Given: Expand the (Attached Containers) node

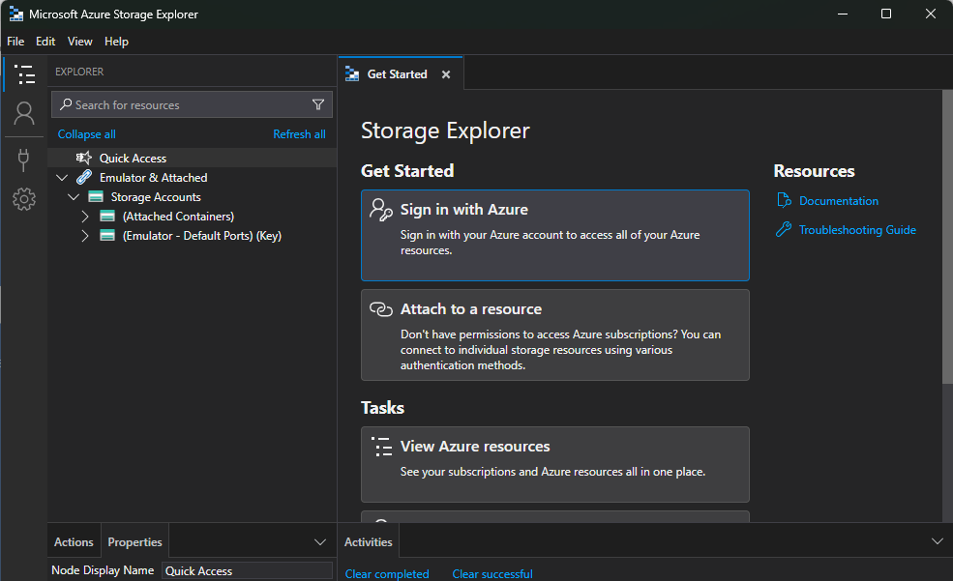Looking at the screenshot, I should [x=85, y=217].
